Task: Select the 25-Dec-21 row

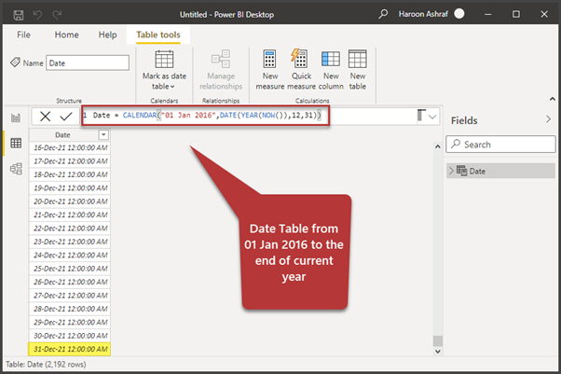Action: [70, 269]
